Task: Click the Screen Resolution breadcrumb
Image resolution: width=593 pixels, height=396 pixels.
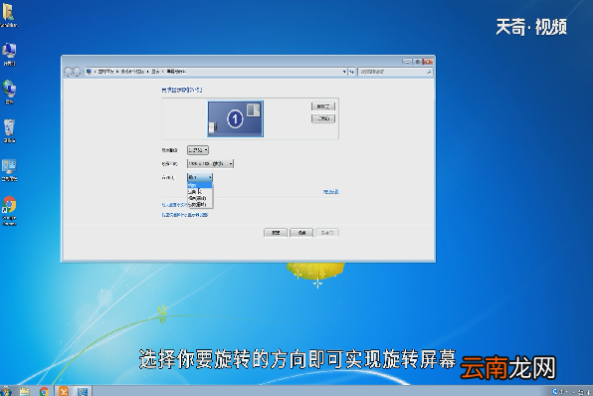Action: (x=176, y=72)
